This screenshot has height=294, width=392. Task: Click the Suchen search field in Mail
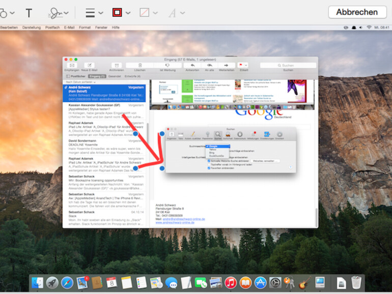[x=288, y=66]
